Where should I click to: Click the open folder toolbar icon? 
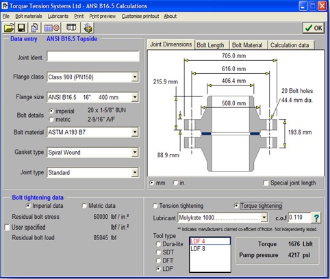9,28
